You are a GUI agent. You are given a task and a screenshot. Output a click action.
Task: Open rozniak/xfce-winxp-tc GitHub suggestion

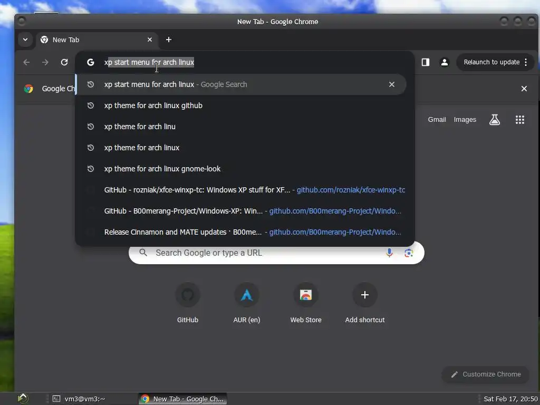(240, 190)
